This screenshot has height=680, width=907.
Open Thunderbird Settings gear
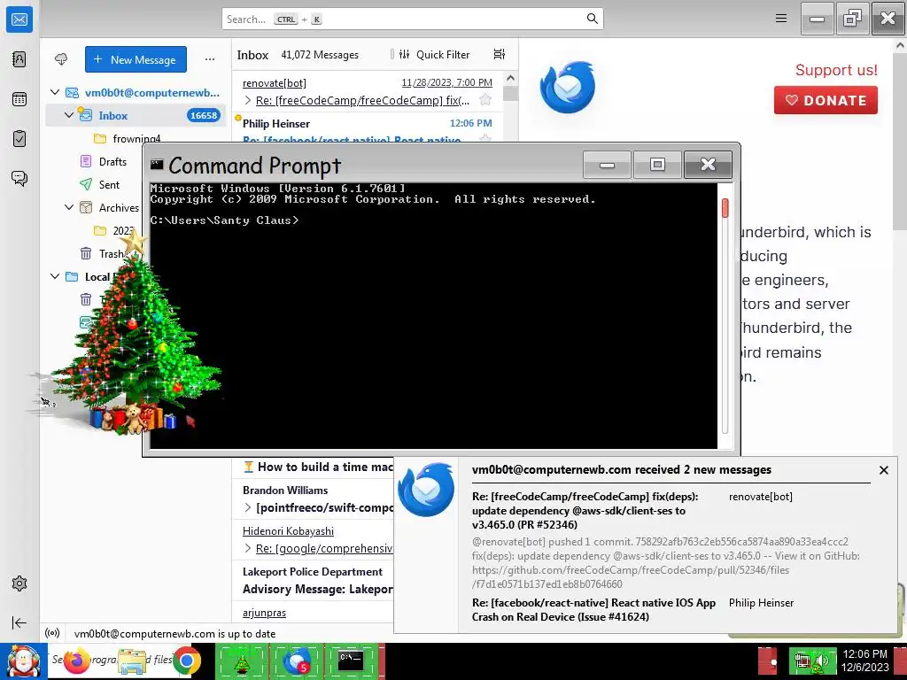point(19,583)
